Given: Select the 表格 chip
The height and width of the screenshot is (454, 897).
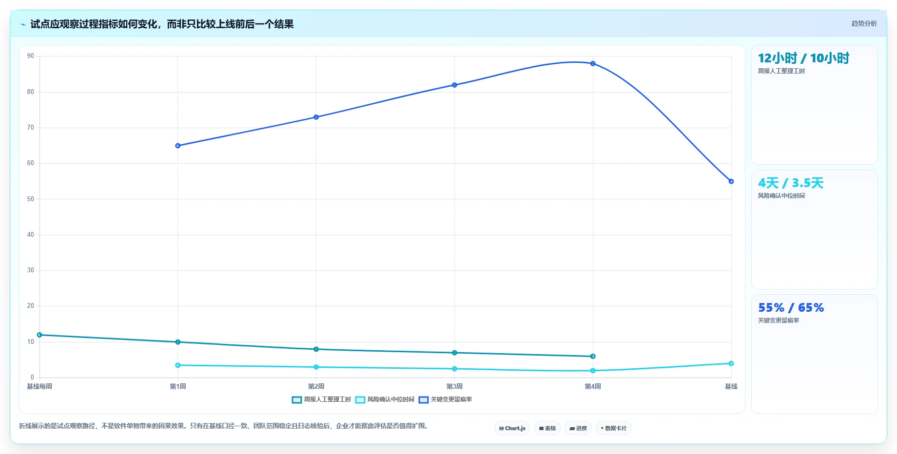Looking at the screenshot, I should pyautogui.click(x=547, y=428).
